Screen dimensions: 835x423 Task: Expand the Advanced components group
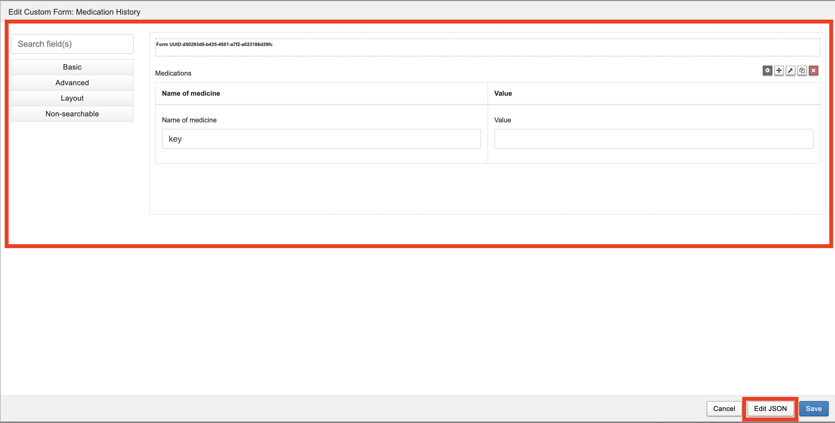point(72,83)
